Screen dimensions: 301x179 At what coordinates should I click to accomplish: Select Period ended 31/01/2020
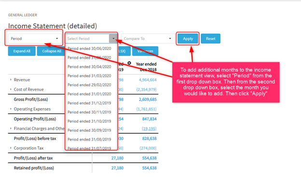pyautogui.click(x=89, y=94)
